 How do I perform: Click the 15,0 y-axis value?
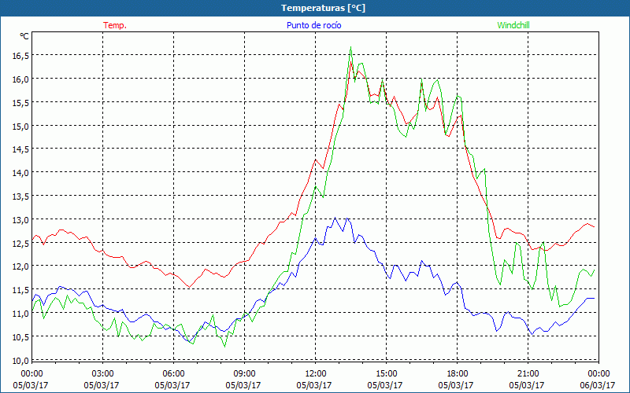coord(20,127)
